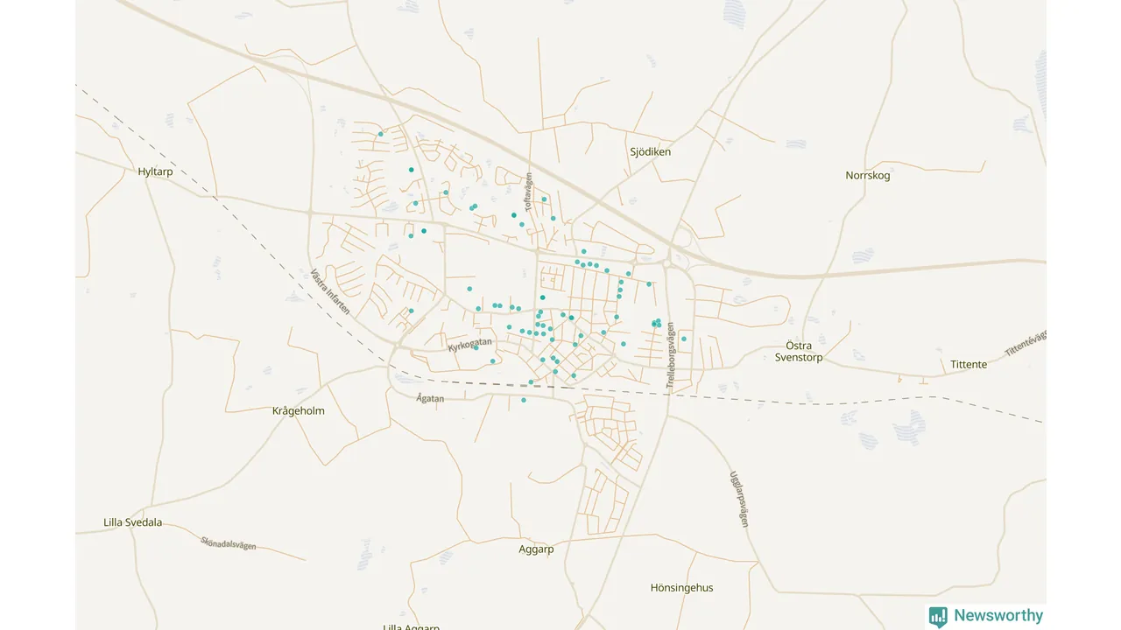Image resolution: width=1121 pixels, height=630 pixels.
Task: Open the Newsworthy text link
Action: click(x=998, y=616)
